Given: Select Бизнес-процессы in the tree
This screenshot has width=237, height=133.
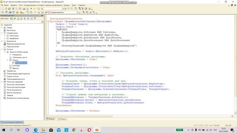Looking at the screenshot, I should click(14, 93).
